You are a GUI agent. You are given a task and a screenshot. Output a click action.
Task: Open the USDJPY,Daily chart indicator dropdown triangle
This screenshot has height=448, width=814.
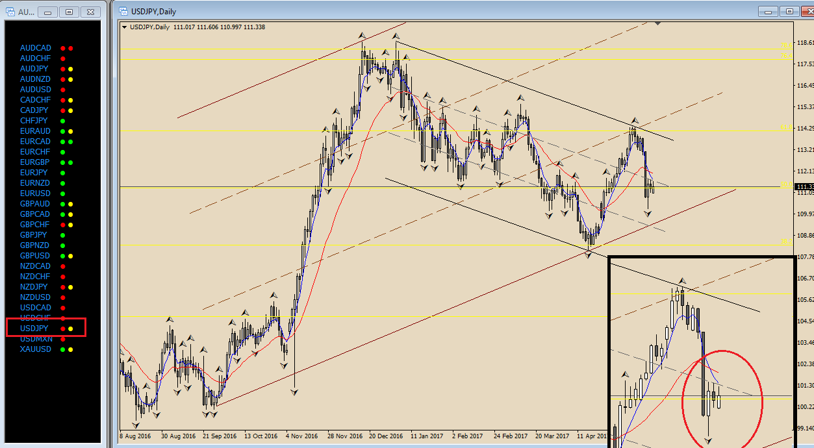[125, 27]
